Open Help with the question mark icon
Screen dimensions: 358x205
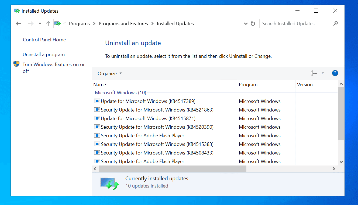(x=335, y=73)
